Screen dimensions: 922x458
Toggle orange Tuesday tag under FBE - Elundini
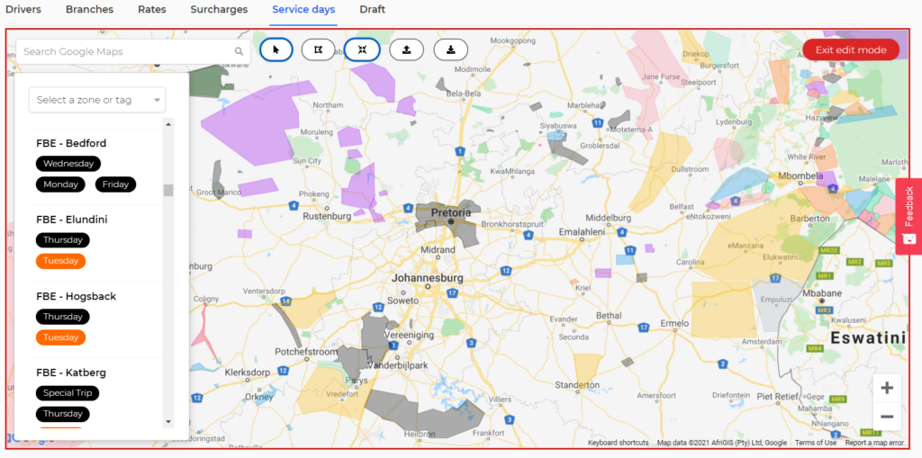pyautogui.click(x=60, y=260)
